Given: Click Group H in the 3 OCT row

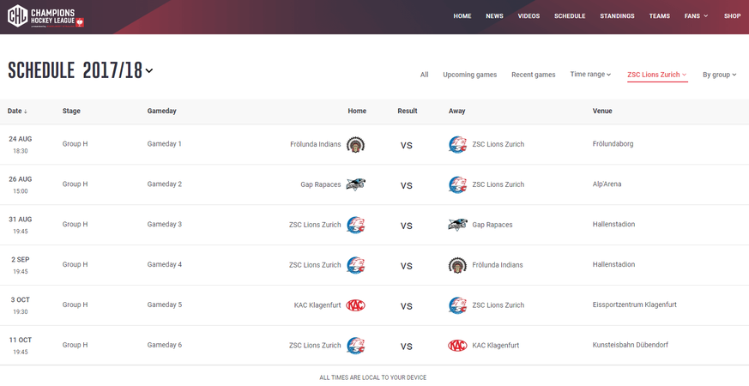Looking at the screenshot, I should [75, 305].
